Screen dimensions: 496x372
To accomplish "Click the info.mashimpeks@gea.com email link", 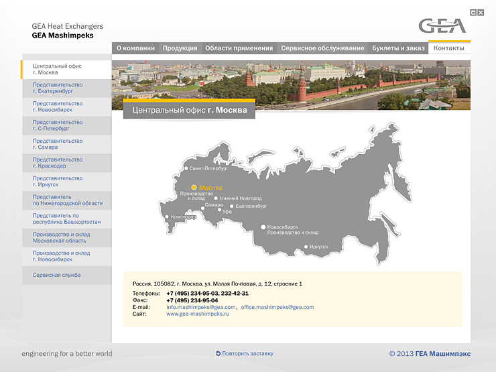I will [201, 307].
